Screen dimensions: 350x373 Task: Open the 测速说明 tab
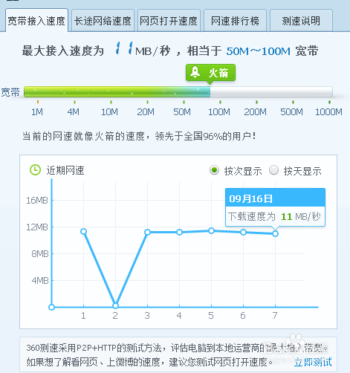tap(301, 21)
